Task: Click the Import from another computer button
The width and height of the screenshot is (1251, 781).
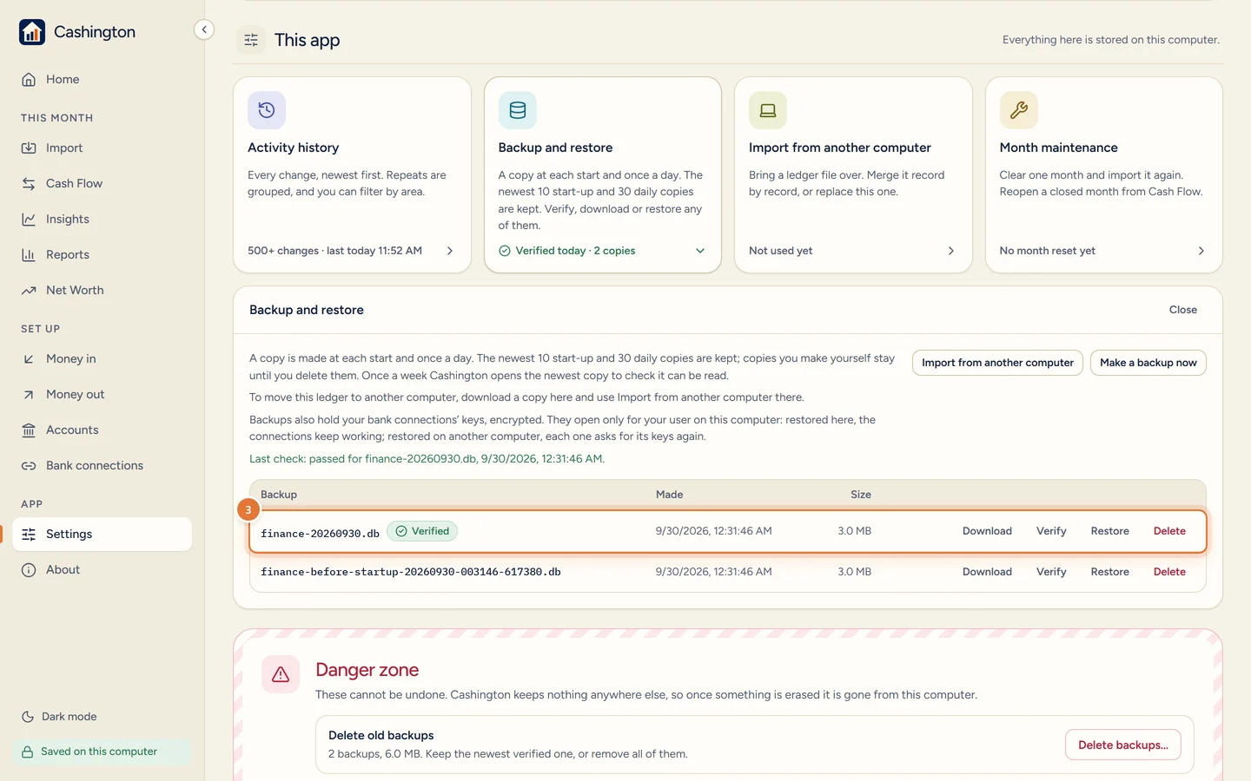Action: [x=997, y=363]
